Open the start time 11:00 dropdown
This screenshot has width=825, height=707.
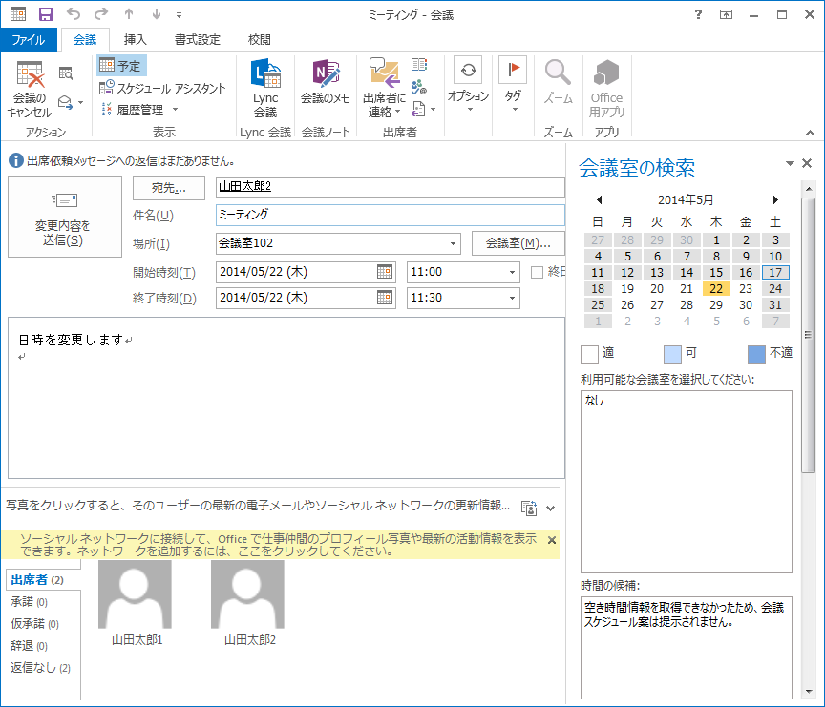[512, 272]
